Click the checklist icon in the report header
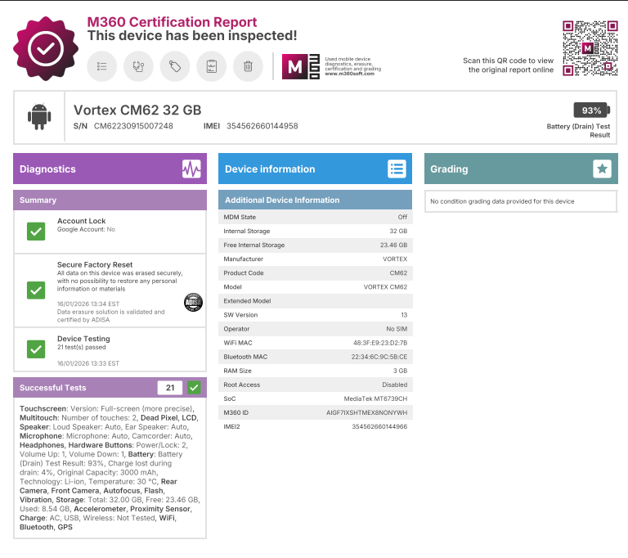This screenshot has height=558, width=628. [x=102, y=66]
